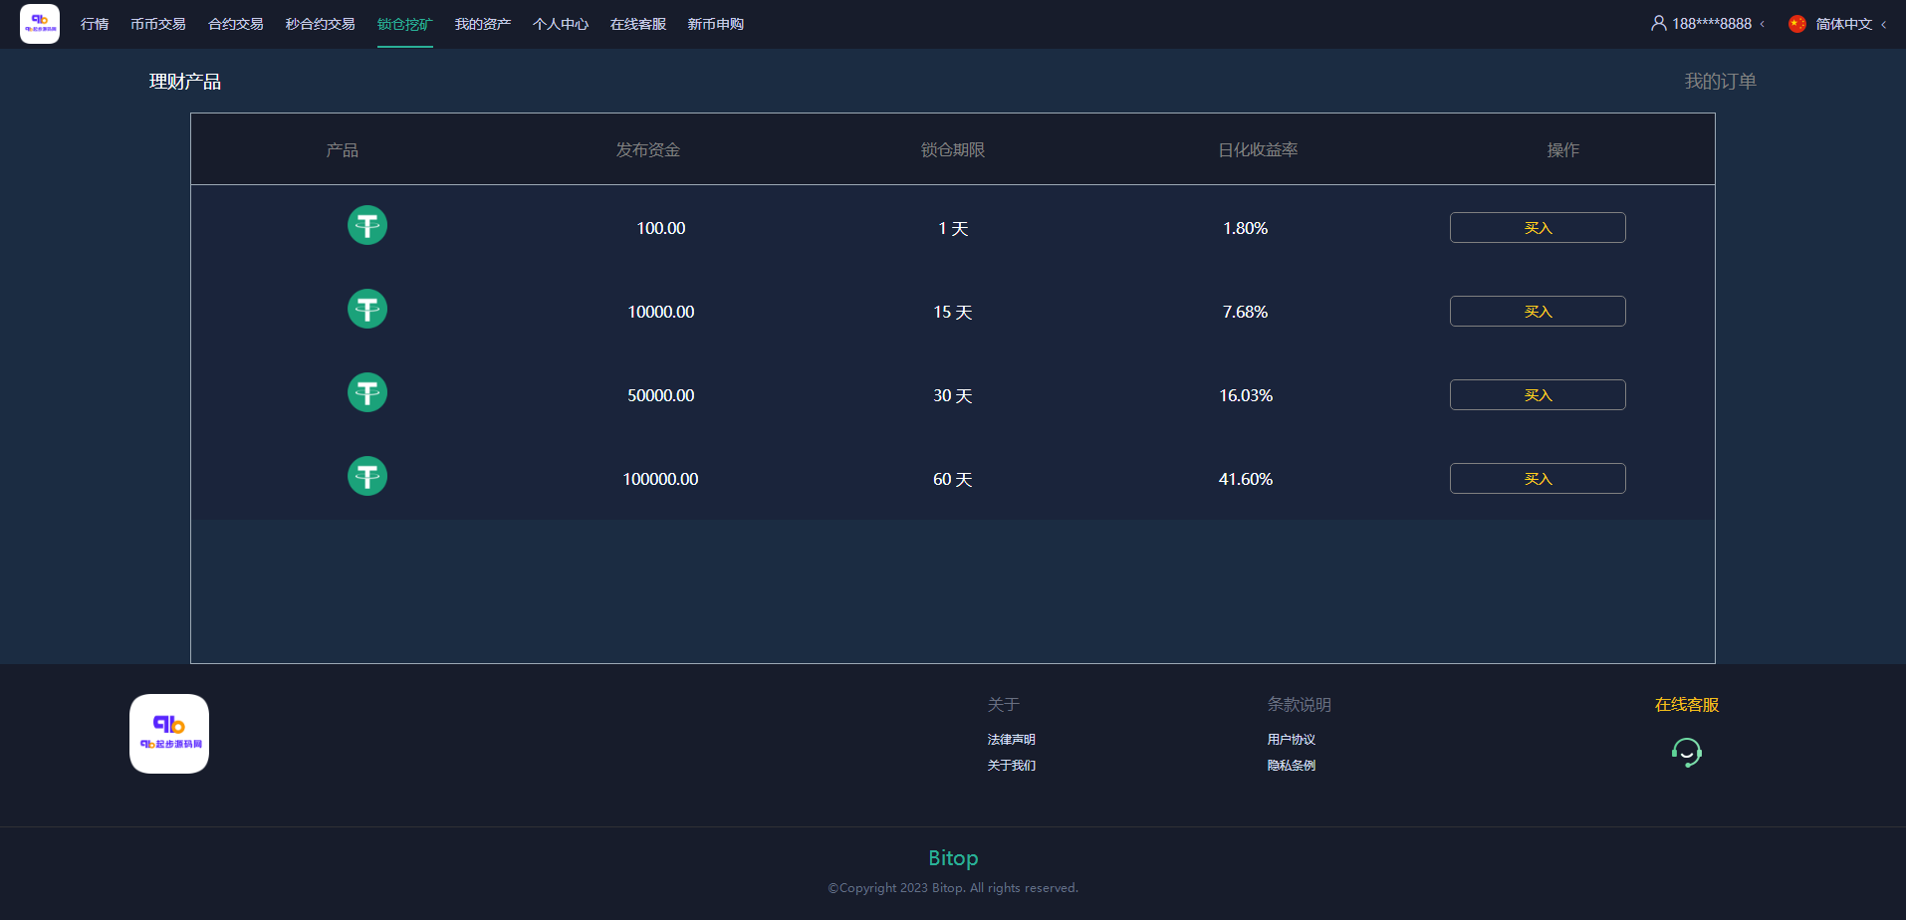
Task: Open the headset customer service icon
Action: [1686, 753]
